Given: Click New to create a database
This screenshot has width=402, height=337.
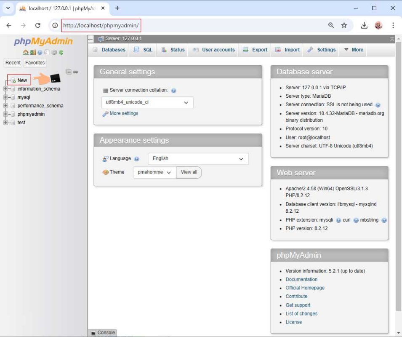Looking at the screenshot, I should (x=22, y=80).
